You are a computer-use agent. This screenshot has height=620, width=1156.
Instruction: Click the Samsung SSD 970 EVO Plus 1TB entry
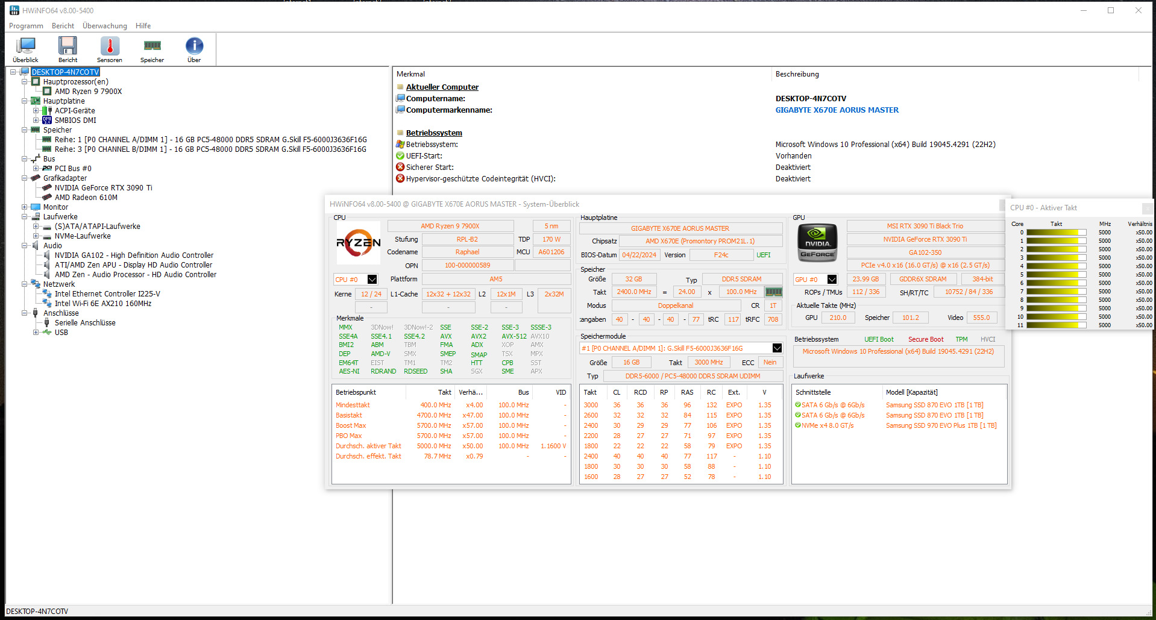coord(941,425)
